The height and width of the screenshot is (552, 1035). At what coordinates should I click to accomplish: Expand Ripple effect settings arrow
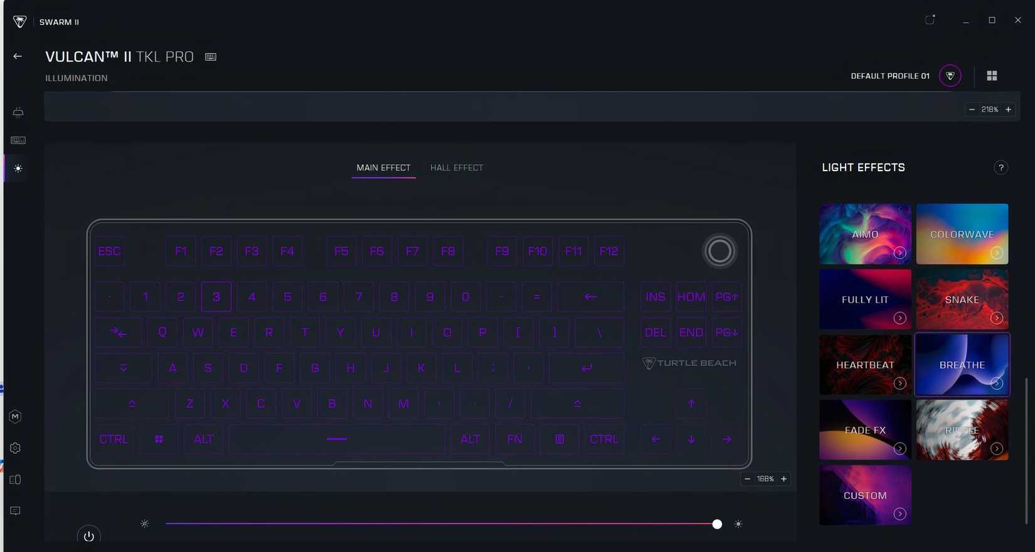(x=997, y=449)
